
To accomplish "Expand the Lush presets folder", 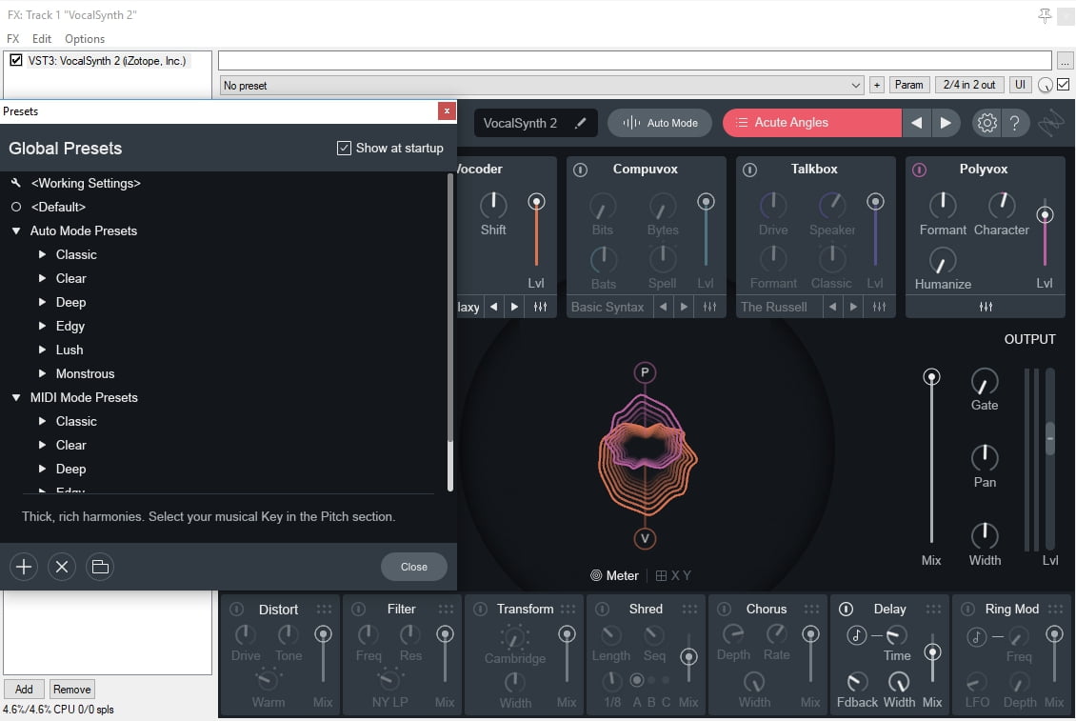I will (x=42, y=350).
